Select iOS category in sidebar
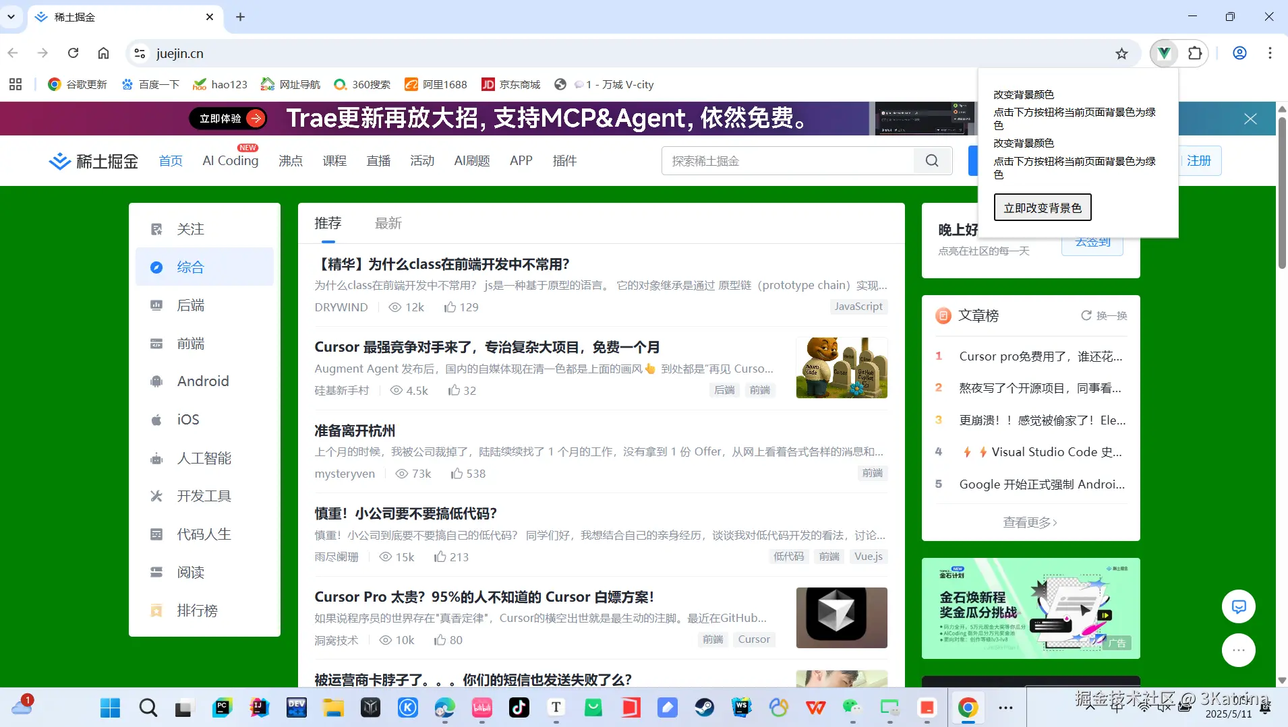 204,420
